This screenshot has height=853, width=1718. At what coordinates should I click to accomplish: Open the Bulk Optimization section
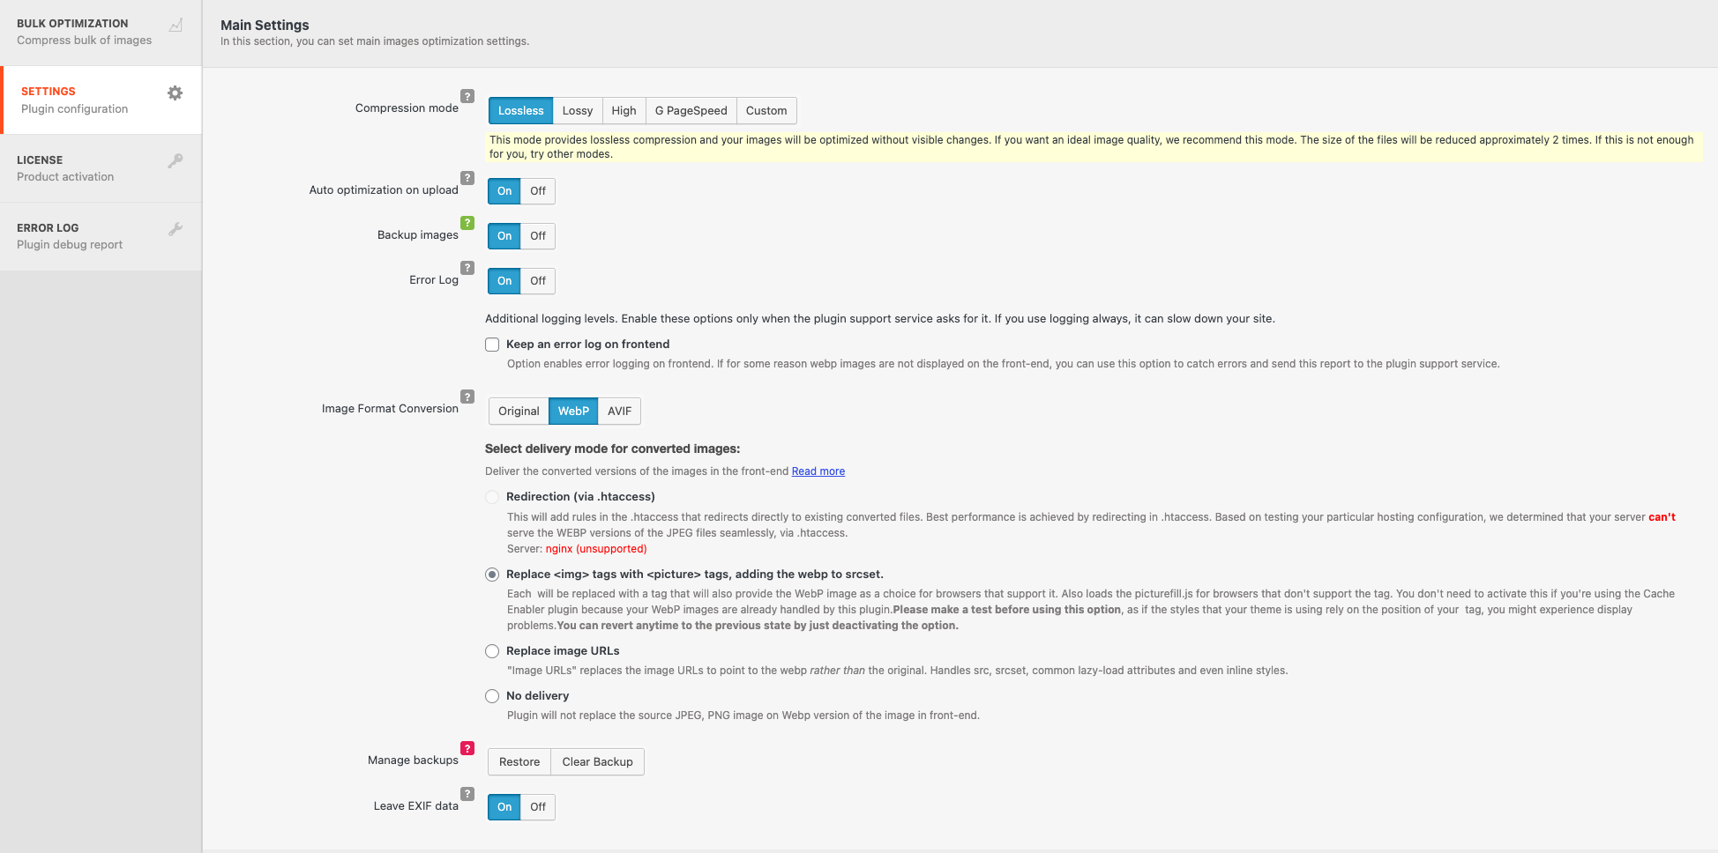tap(101, 33)
